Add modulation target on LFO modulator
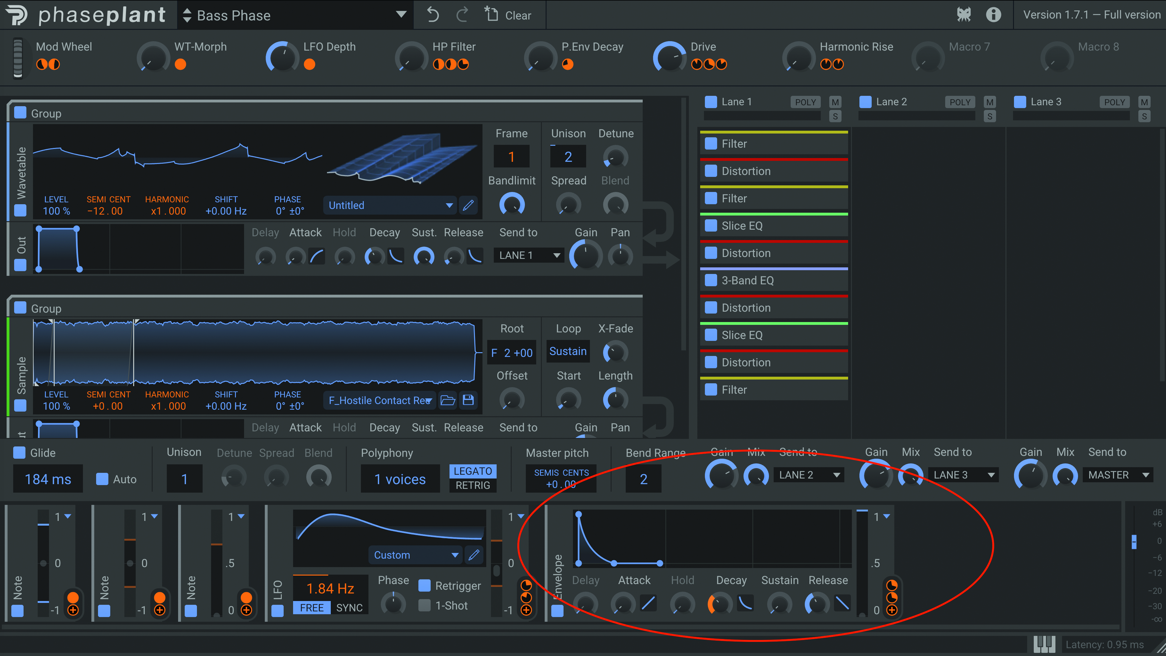Screen dimensions: 1166x656 pos(526,610)
